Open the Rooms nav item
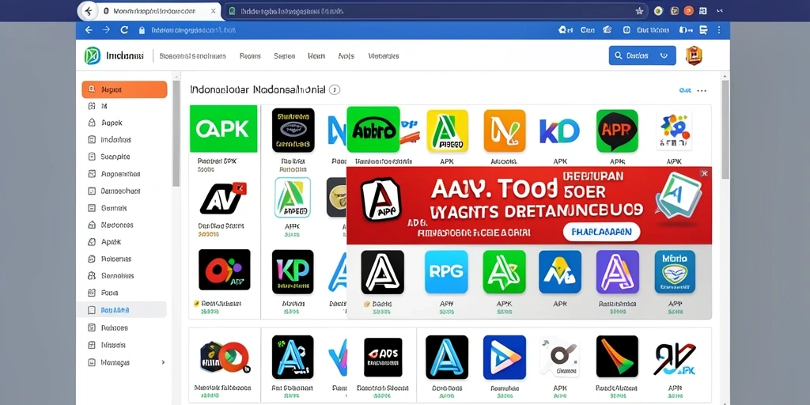810x405 pixels. pos(250,56)
